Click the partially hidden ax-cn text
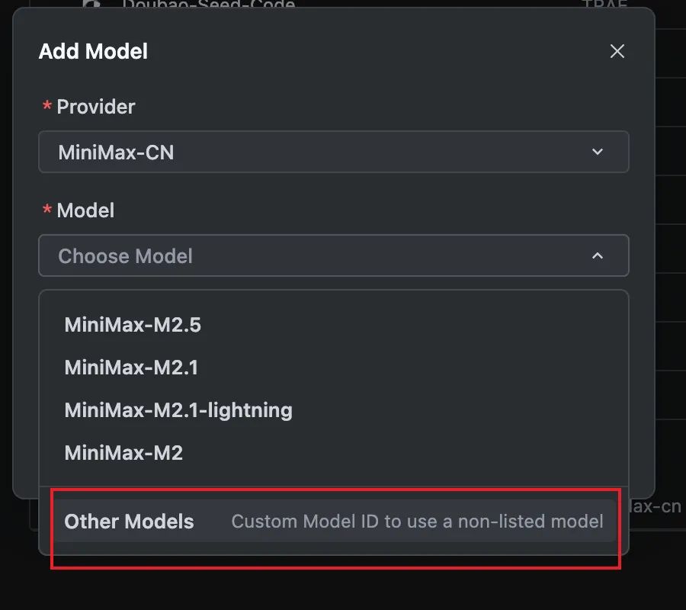Viewport: 686px width, 610px height. tap(655, 506)
